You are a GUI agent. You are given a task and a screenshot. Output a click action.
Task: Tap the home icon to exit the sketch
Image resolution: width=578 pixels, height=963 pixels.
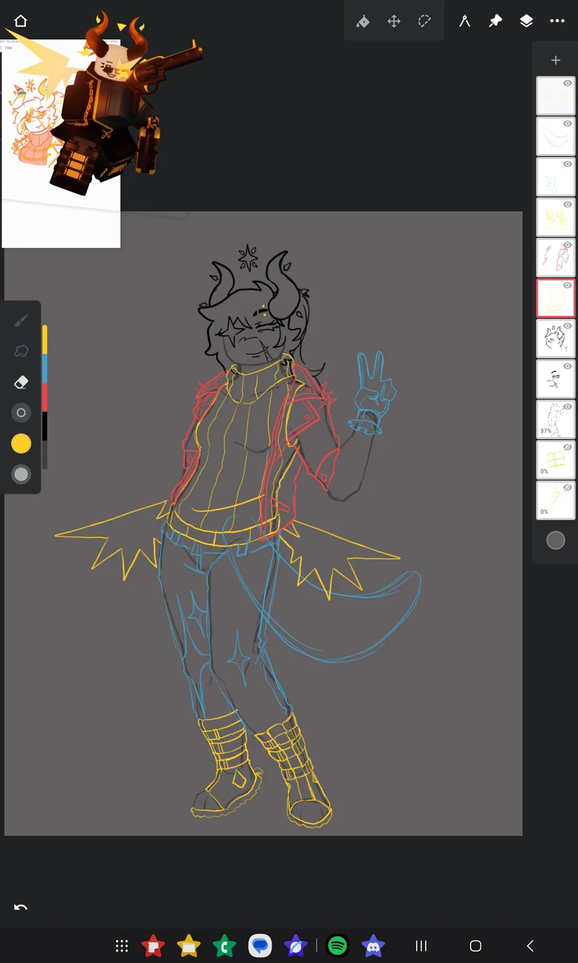pos(21,21)
